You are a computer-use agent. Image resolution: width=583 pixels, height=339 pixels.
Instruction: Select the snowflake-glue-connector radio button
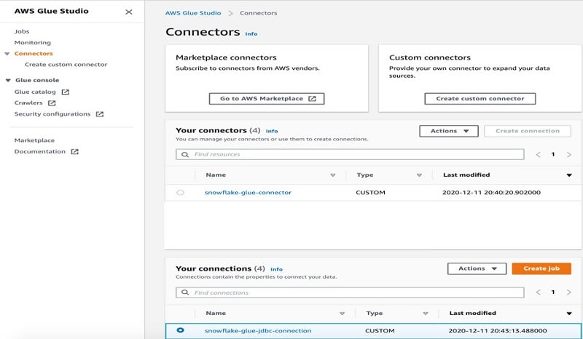[180, 193]
